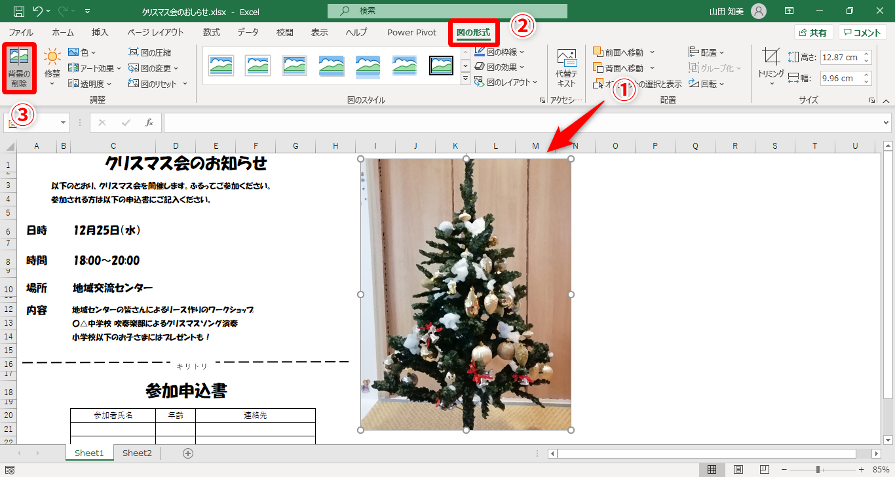
Task: Click Change Picture (図の変更)
Action: pos(153,68)
